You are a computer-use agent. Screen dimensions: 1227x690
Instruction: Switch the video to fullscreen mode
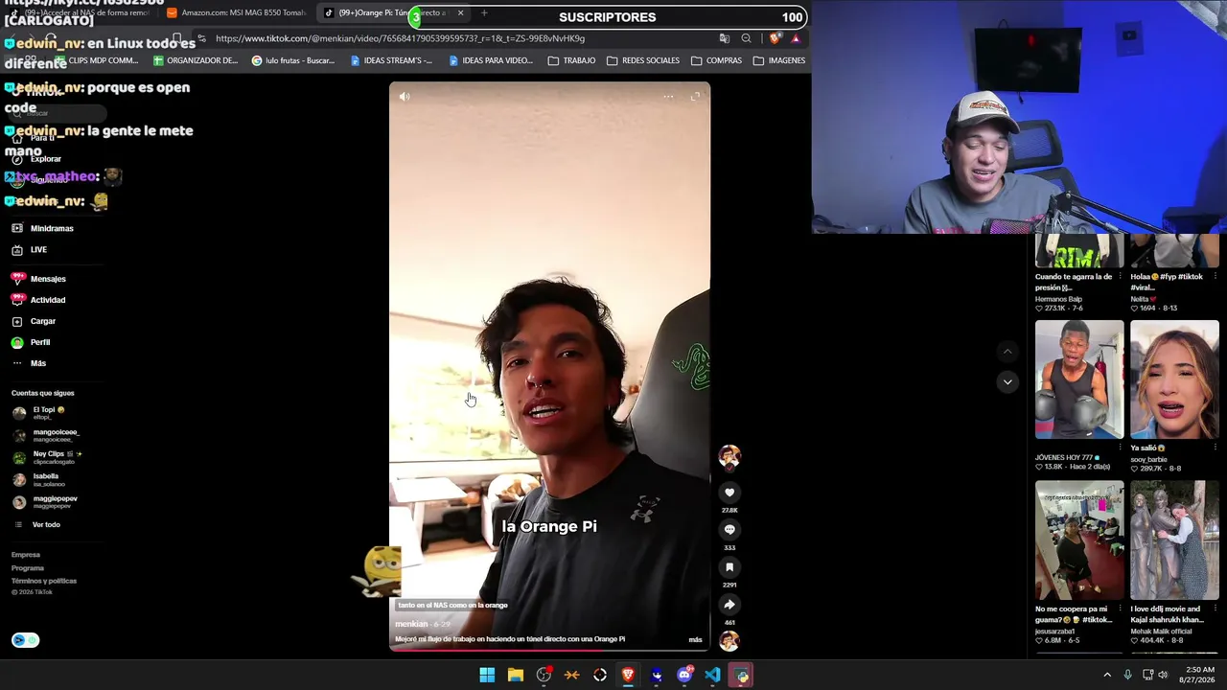pos(695,96)
